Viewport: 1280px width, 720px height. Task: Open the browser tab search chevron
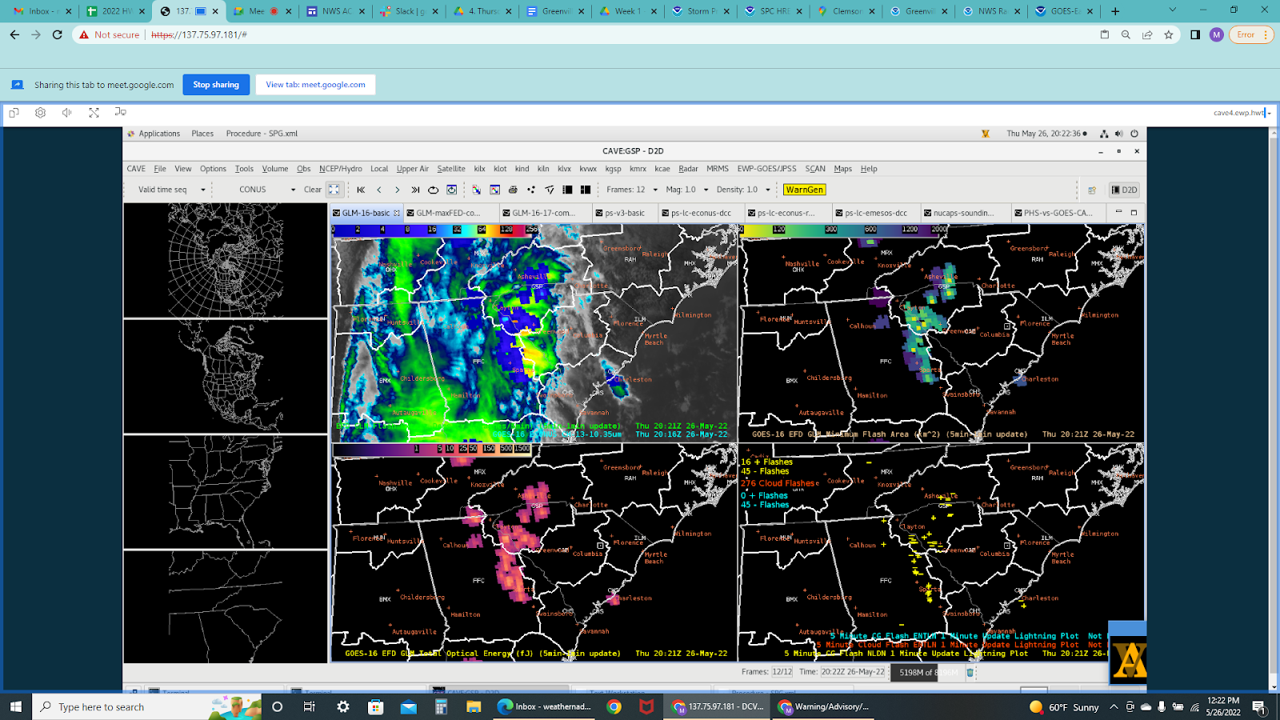tap(1173, 10)
